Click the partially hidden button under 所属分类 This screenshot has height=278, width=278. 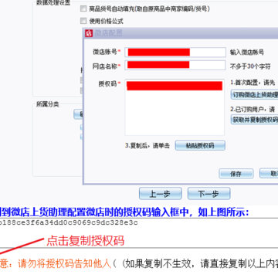(x=78, y=114)
